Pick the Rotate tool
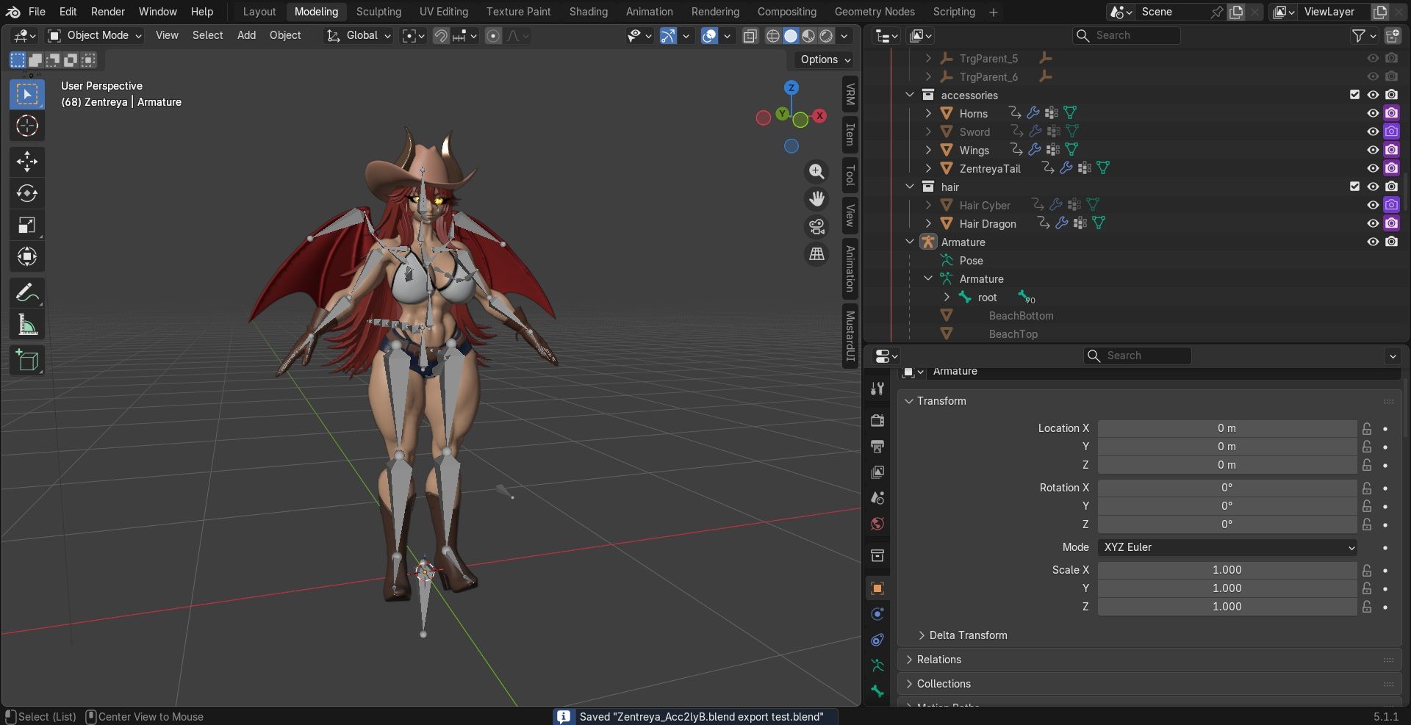1411x725 pixels. 27,193
